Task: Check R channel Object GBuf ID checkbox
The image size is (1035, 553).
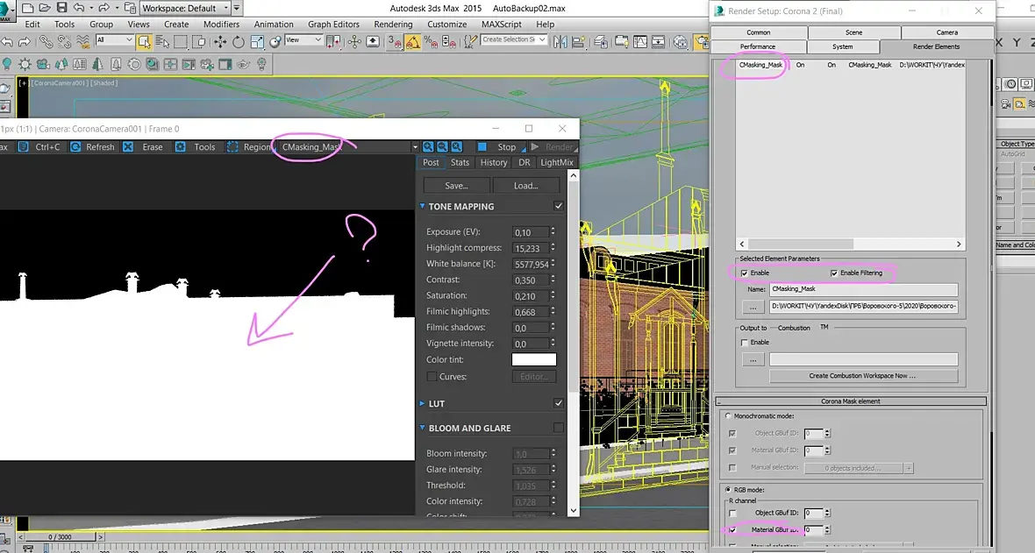Action: (732, 513)
